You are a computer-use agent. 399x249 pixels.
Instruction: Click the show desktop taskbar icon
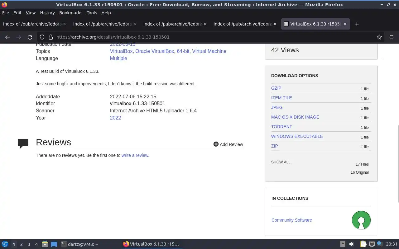pyautogui.click(x=54, y=244)
